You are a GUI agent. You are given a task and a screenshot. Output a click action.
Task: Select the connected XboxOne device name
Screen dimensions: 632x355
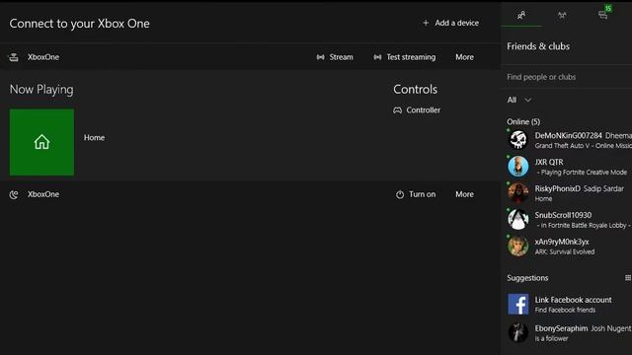tap(43, 57)
